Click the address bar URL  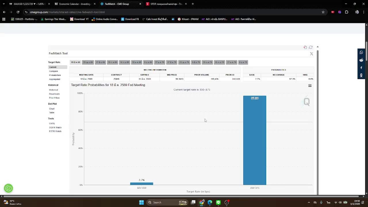[67, 12]
